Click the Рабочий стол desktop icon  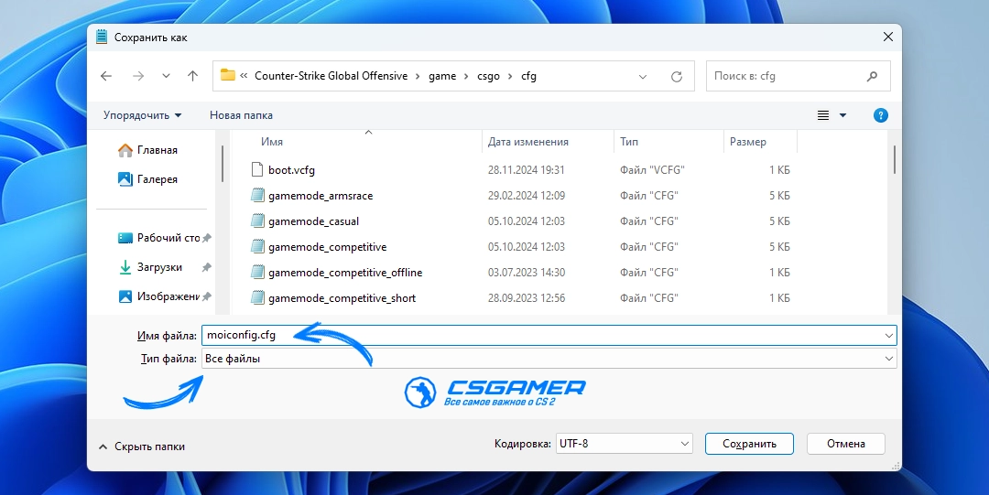pyautogui.click(x=125, y=239)
